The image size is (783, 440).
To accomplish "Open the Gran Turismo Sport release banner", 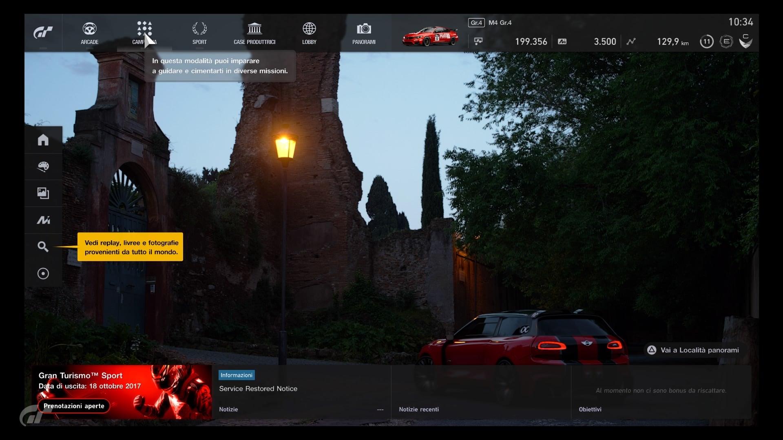I will point(122,392).
